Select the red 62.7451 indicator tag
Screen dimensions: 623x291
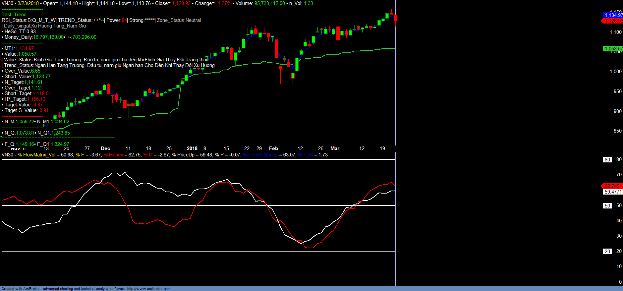coord(613,186)
